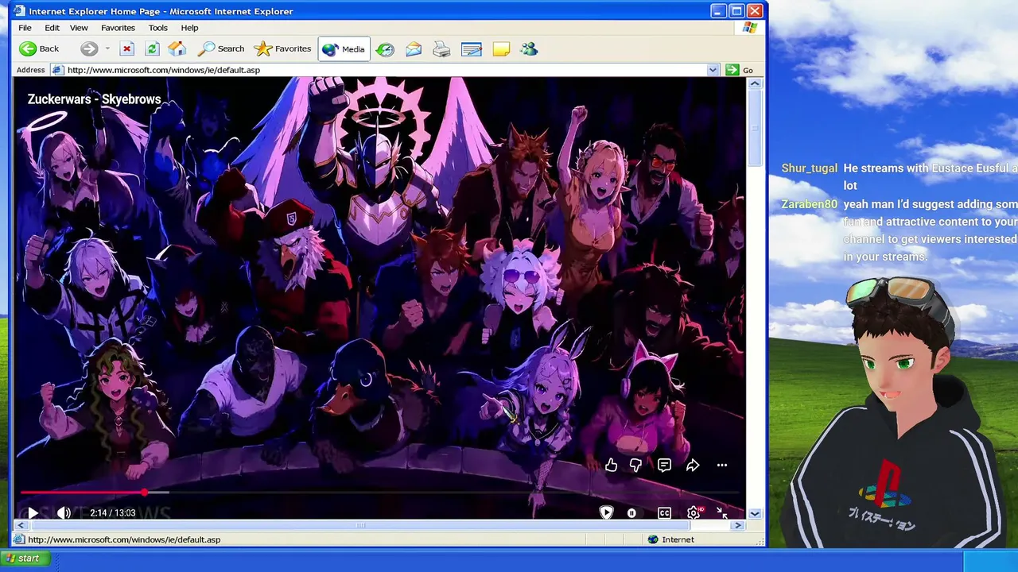Screen dimensions: 1018x572
Task: Click the Go button beside the address bar
Action: 740,70
